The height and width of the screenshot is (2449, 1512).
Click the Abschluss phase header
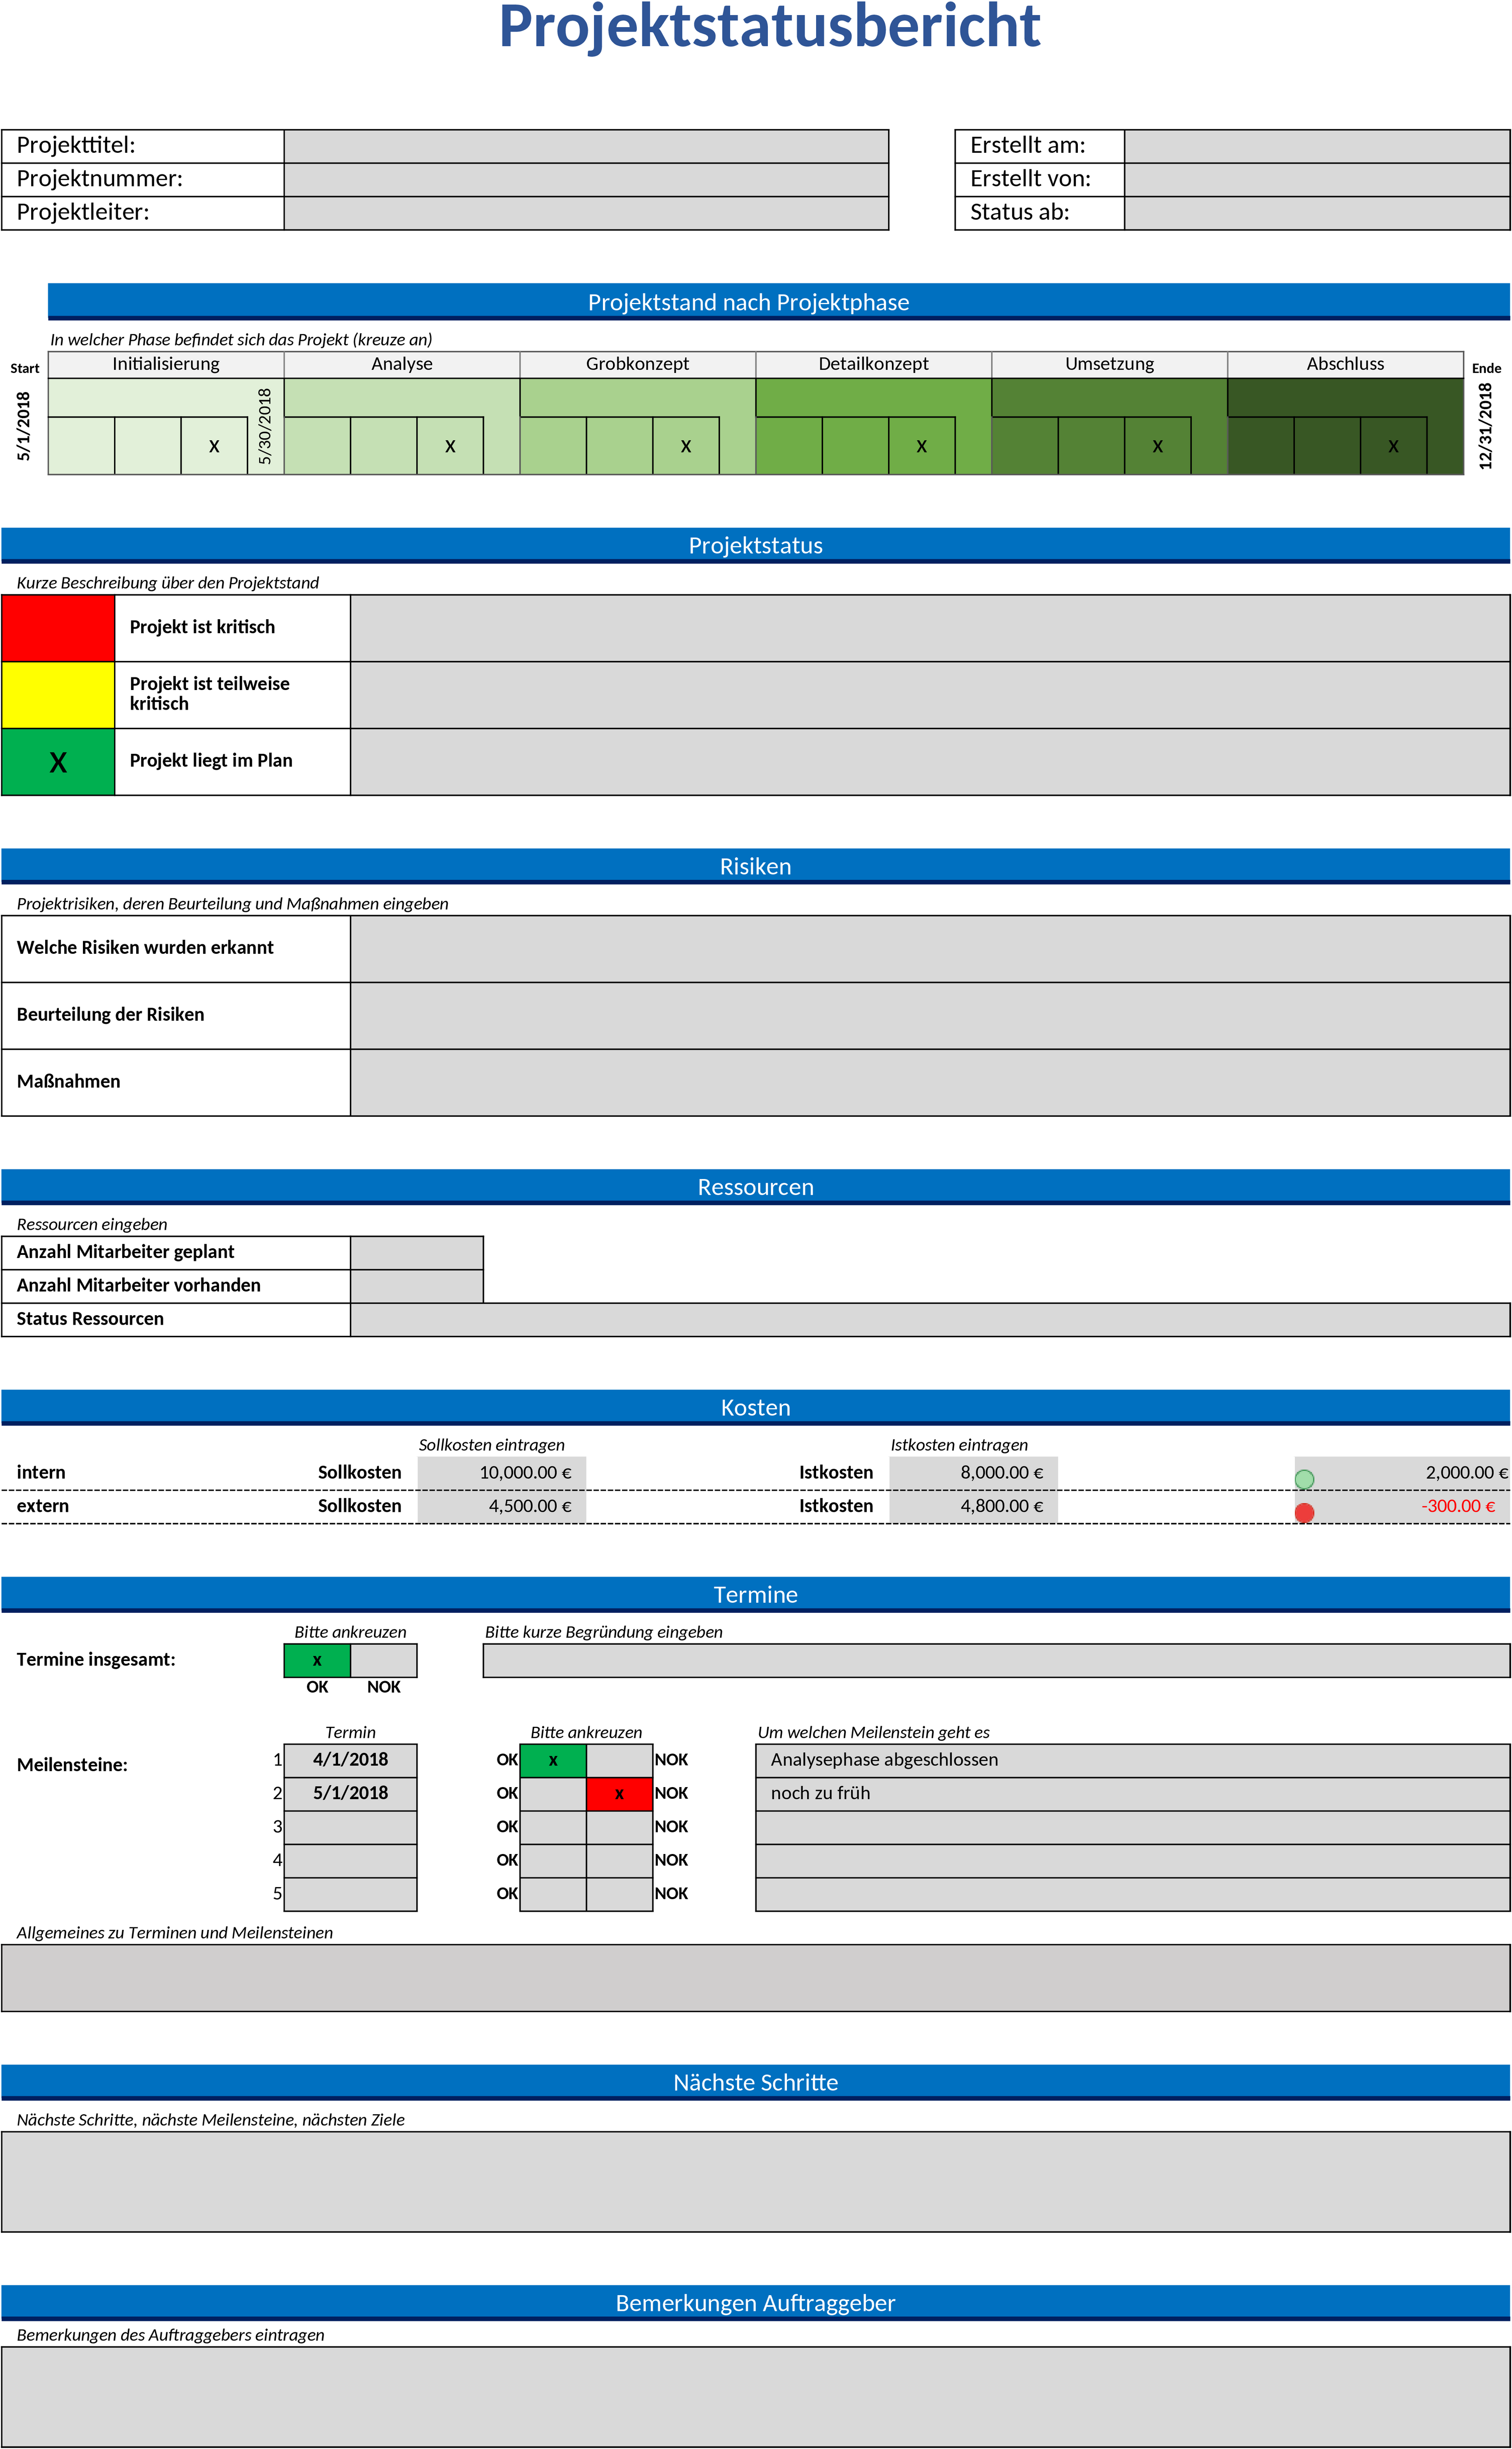click(x=1345, y=364)
